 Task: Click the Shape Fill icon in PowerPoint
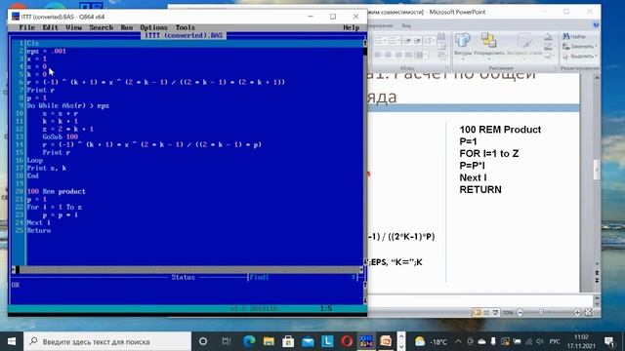tap(549, 37)
